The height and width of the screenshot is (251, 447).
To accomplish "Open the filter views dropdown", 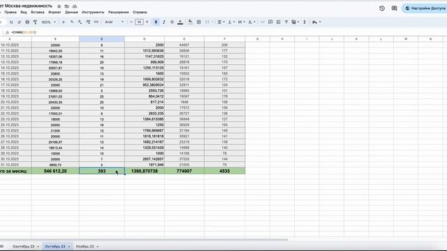I will click(295, 22).
